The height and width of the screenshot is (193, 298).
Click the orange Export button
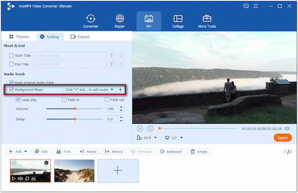click(x=283, y=138)
